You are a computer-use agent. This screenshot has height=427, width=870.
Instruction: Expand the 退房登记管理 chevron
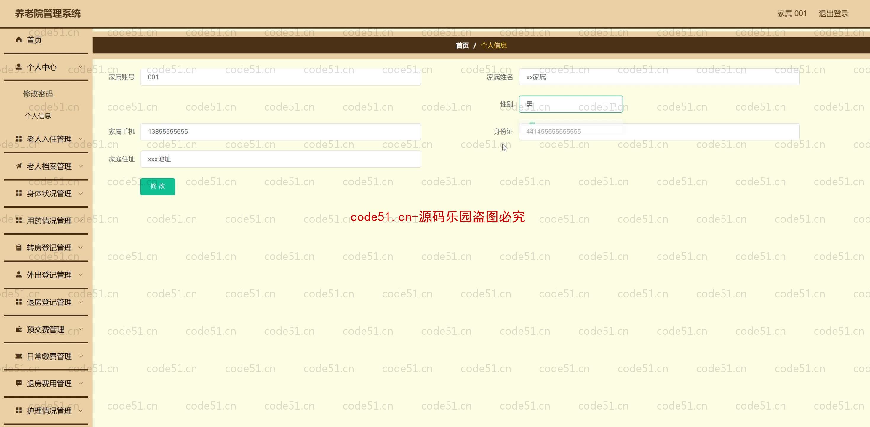81,302
